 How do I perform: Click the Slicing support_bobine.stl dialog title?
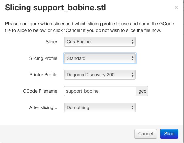pyautogui.click(x=55, y=8)
